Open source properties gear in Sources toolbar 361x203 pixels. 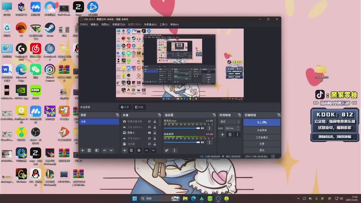tap(139, 150)
